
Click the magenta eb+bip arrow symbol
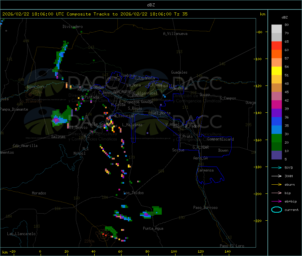point(276,202)
